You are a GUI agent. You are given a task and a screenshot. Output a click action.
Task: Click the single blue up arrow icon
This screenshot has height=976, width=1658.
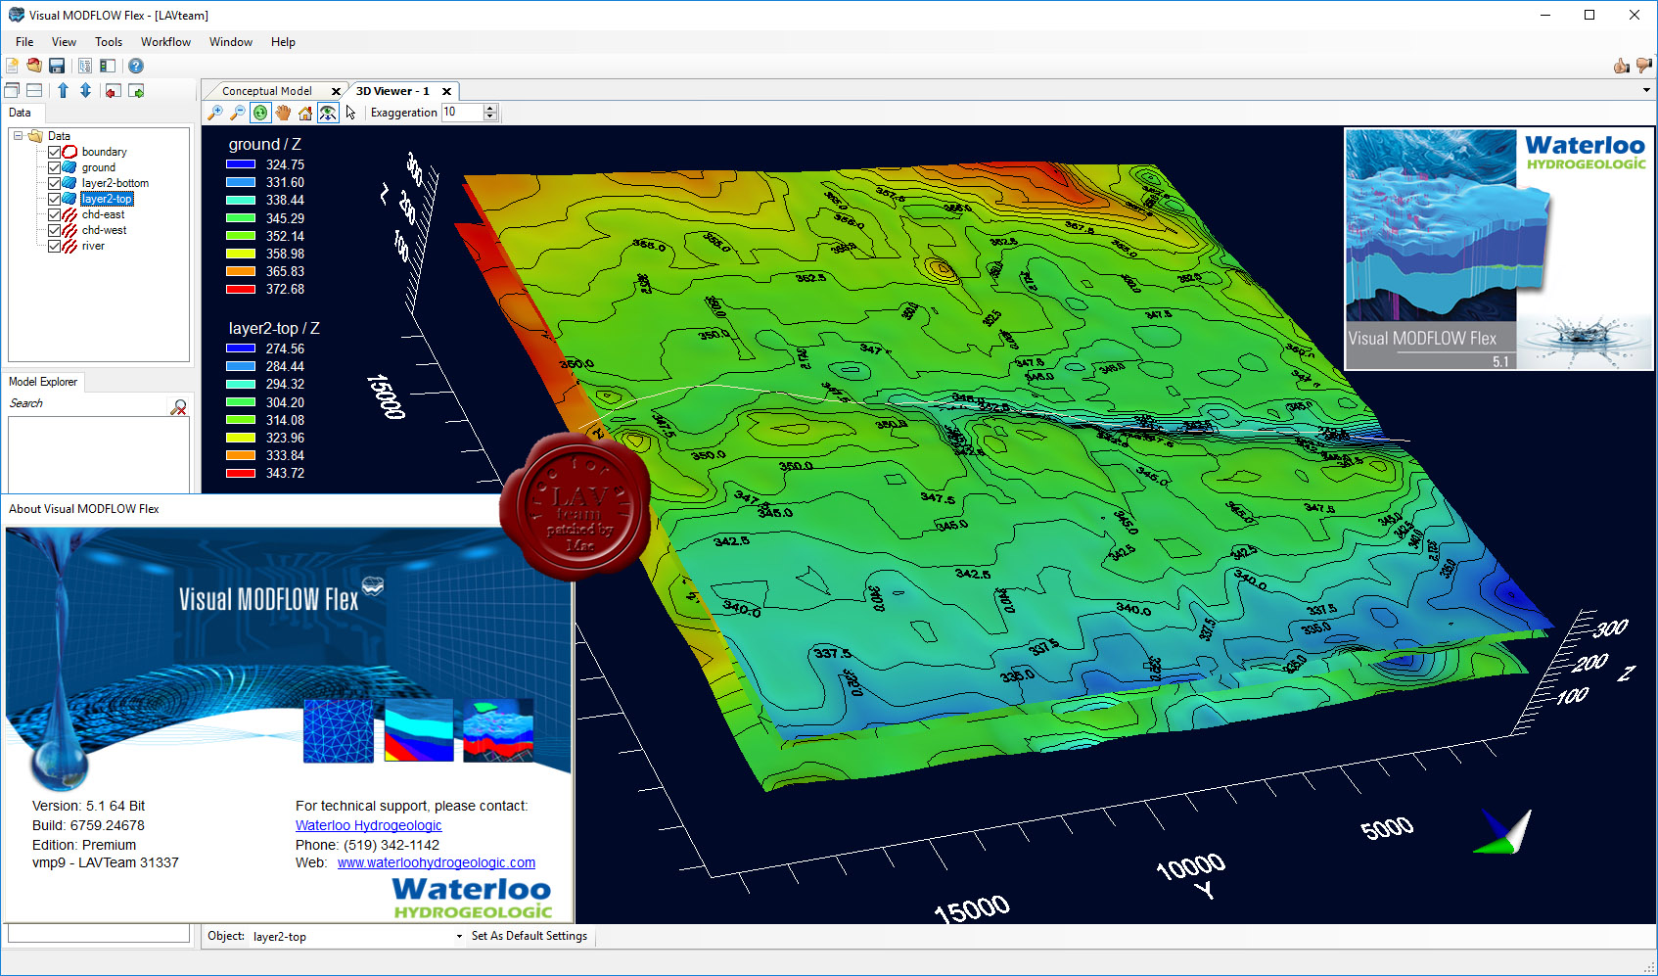pos(63,90)
